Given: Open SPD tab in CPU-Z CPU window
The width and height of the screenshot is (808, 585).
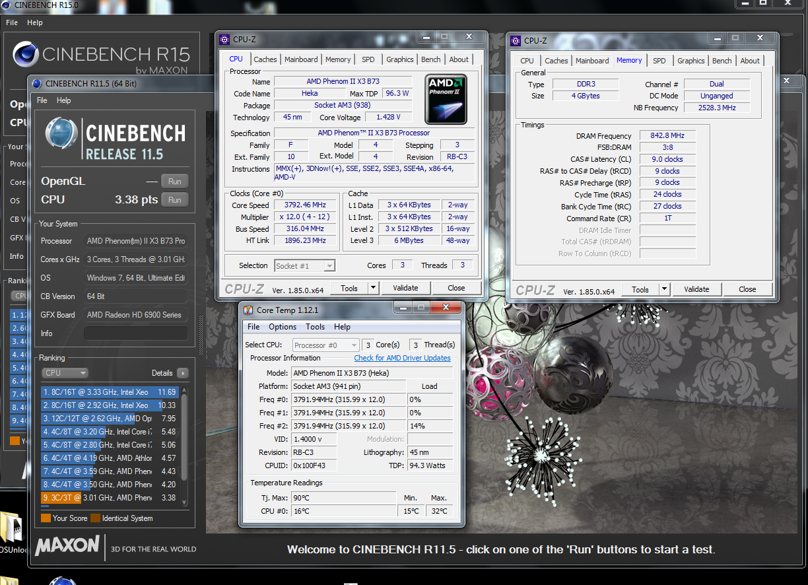Looking at the screenshot, I should tap(368, 59).
